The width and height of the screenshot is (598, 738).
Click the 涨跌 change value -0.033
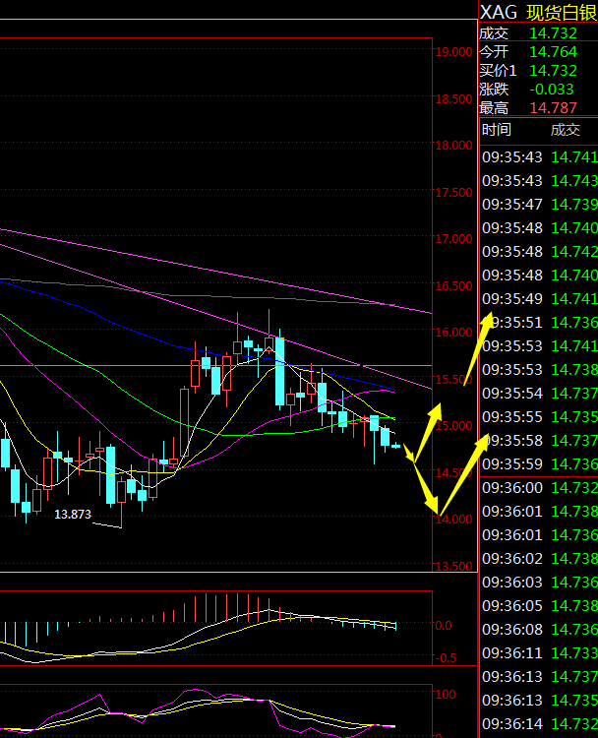[552, 89]
